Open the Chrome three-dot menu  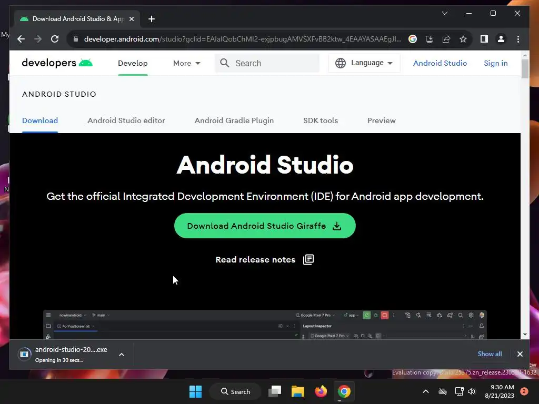pyautogui.click(x=518, y=39)
